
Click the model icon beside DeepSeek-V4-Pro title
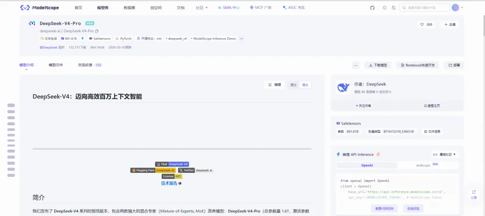coord(32,23)
